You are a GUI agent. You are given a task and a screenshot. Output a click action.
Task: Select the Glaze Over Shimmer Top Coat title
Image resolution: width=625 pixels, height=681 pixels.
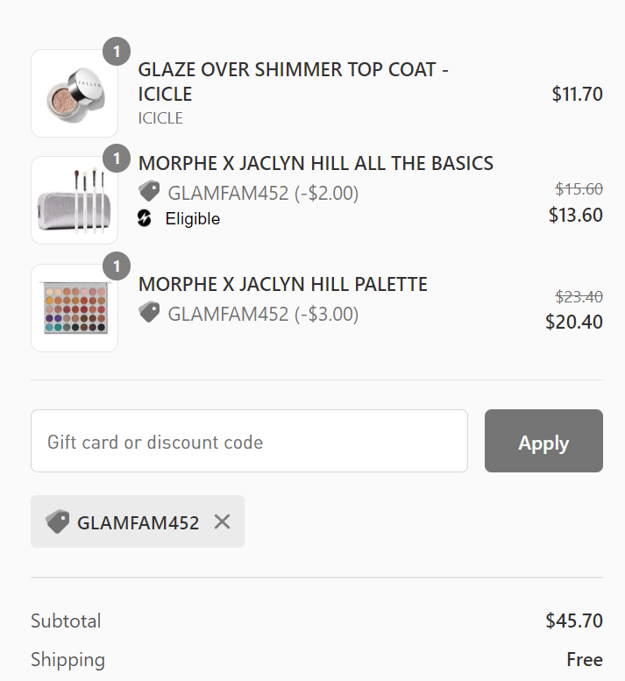pos(293,82)
